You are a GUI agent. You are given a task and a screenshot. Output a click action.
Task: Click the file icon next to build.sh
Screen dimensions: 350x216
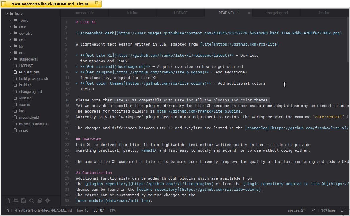[15, 85]
